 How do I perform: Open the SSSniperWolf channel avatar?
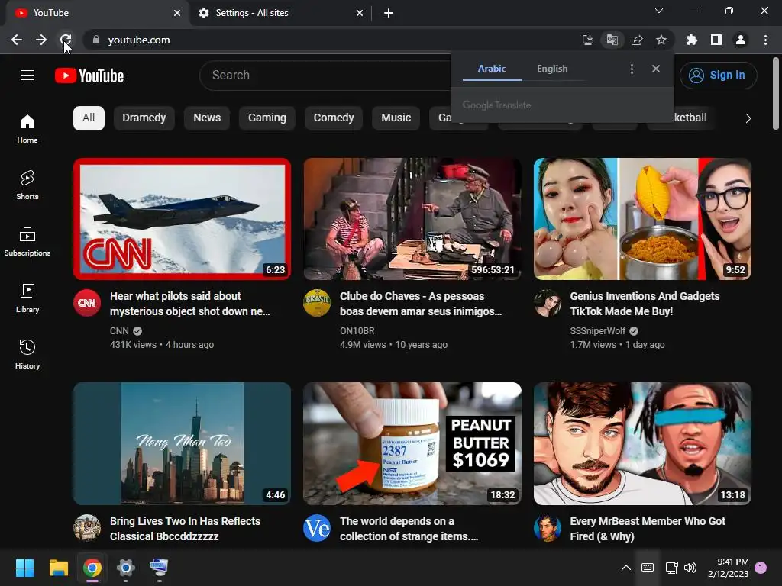pyautogui.click(x=547, y=302)
